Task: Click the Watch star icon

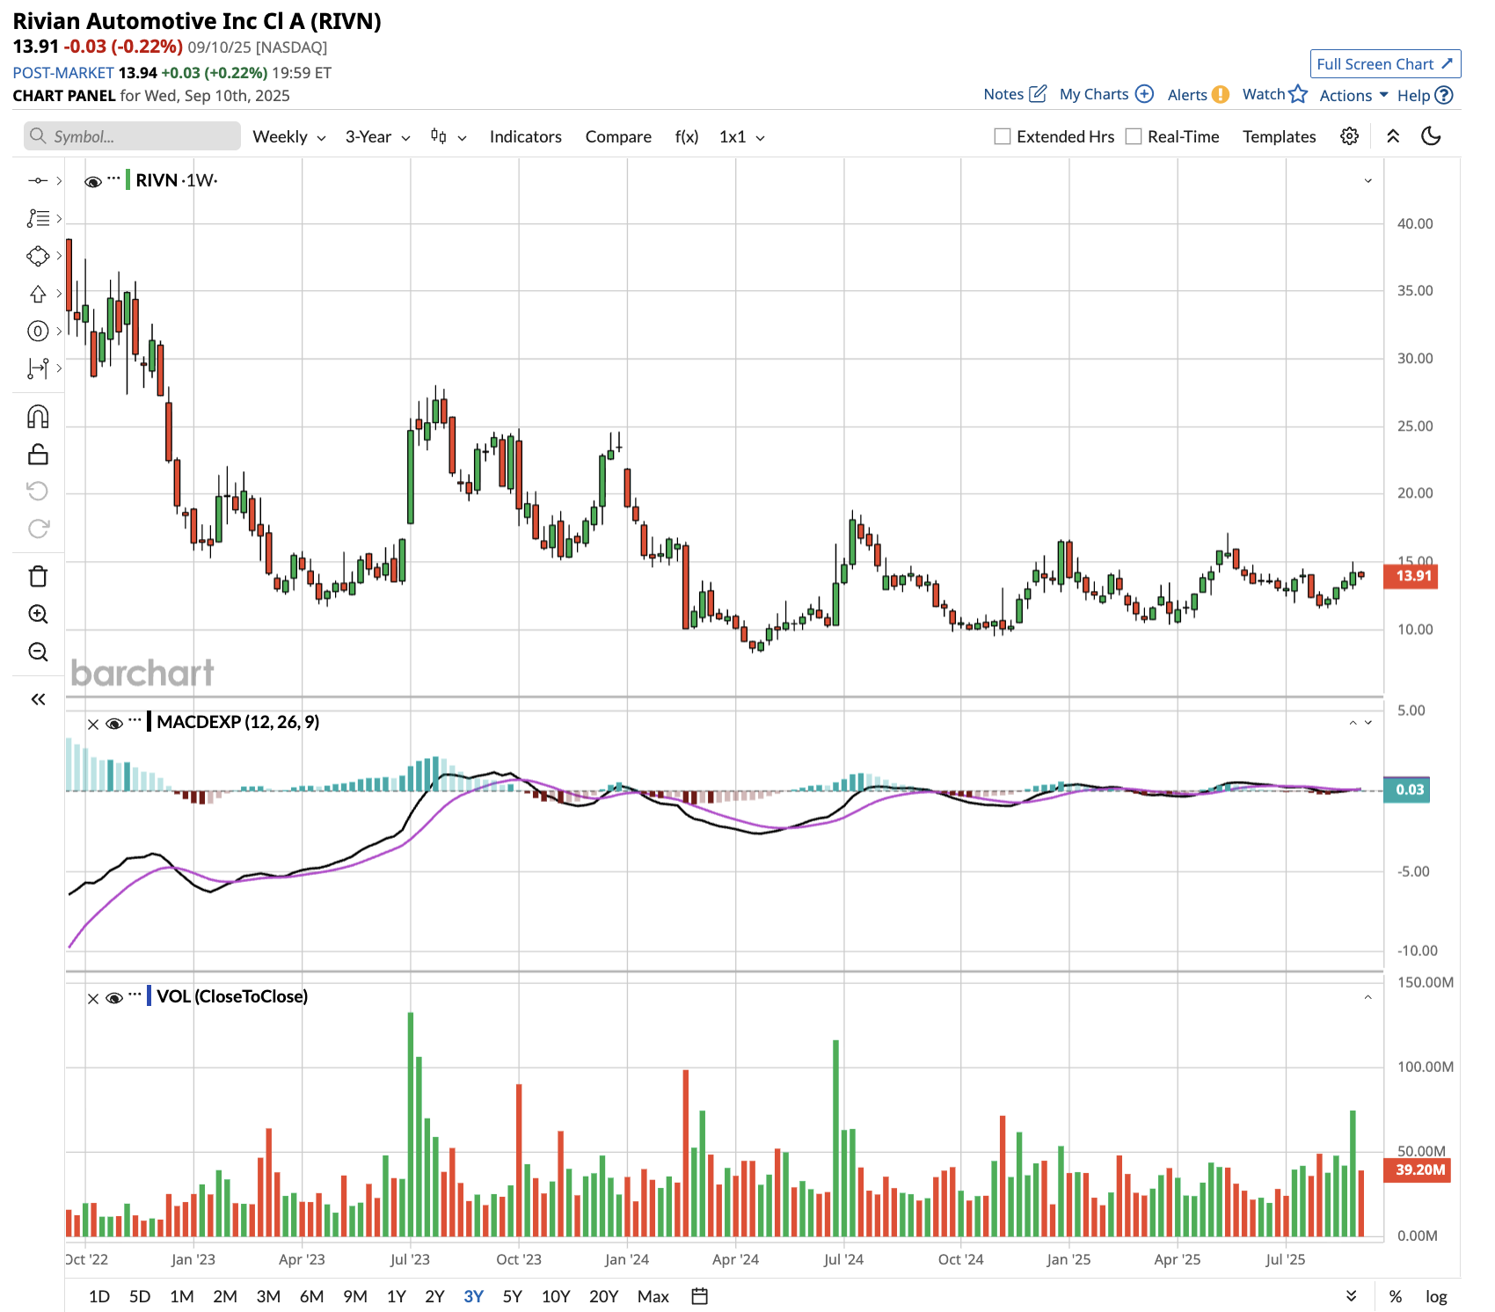Action: (x=1298, y=94)
